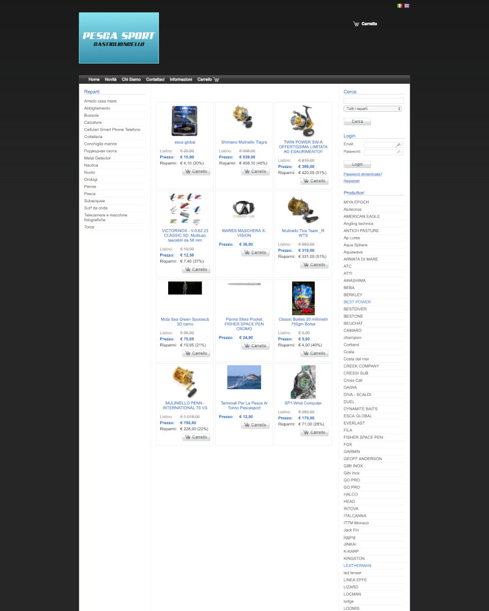Add Muta Sea Green Sporasub to Carrello
The width and height of the screenshot is (489, 611).
pyautogui.click(x=196, y=353)
